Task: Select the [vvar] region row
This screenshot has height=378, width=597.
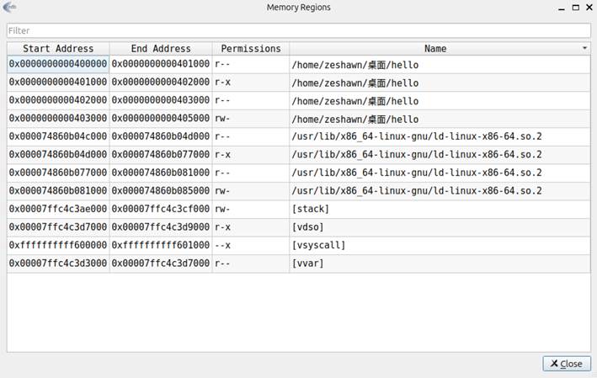Action: (299, 264)
